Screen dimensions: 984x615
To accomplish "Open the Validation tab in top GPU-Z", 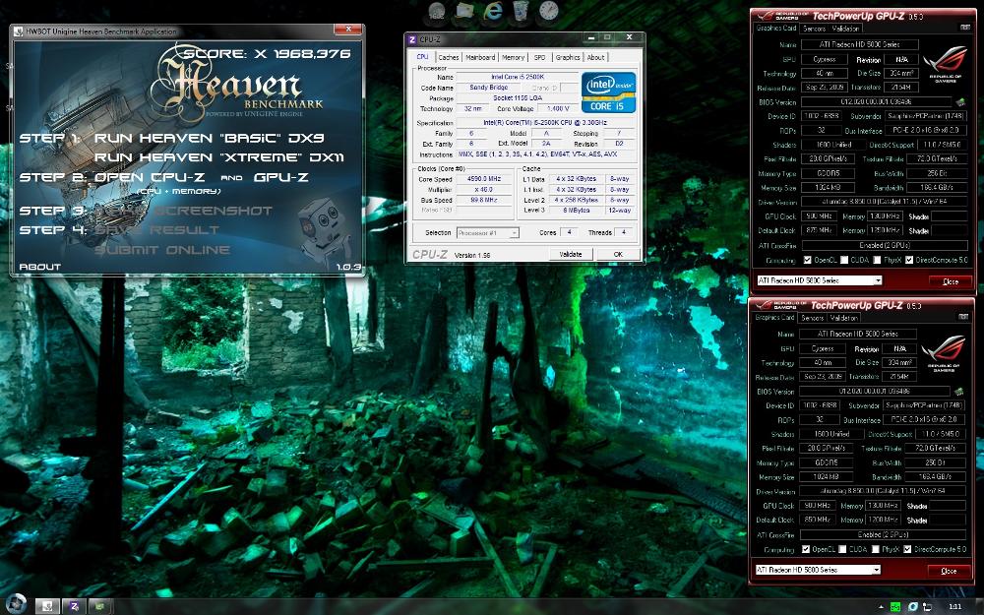I will pos(845,29).
